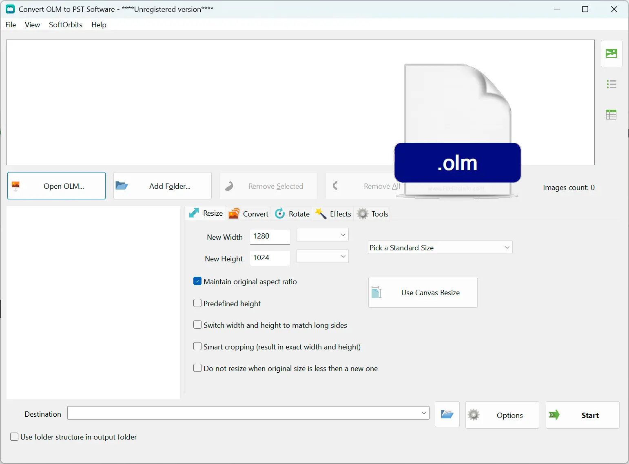Screen dimensions: 629x464
Task: Switch to the Convert tab
Action: click(248, 214)
